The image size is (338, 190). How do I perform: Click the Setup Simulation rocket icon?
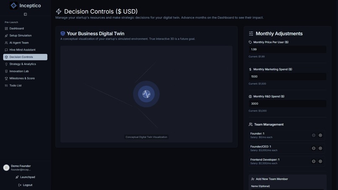[x=6, y=36]
